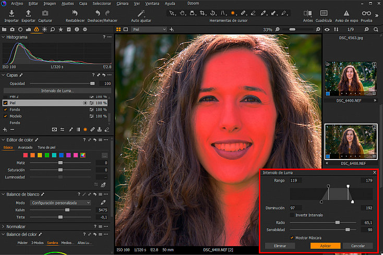Open the Details tool tab magnifier icon
The image size is (383, 255).
pos(53,29)
